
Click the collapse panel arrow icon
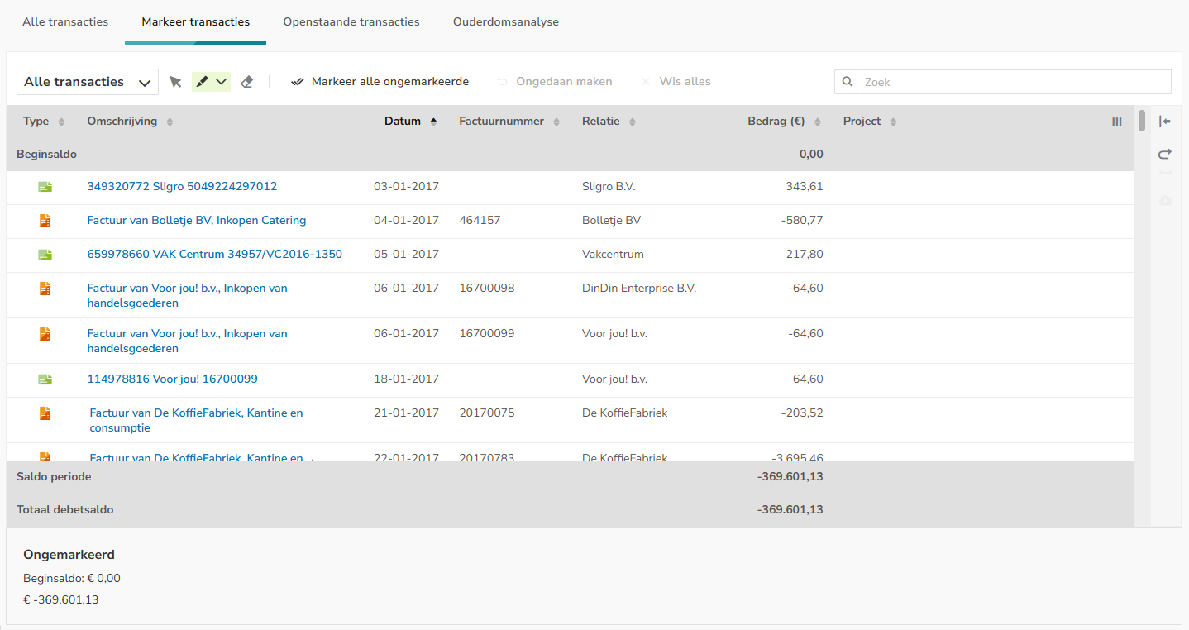1165,122
